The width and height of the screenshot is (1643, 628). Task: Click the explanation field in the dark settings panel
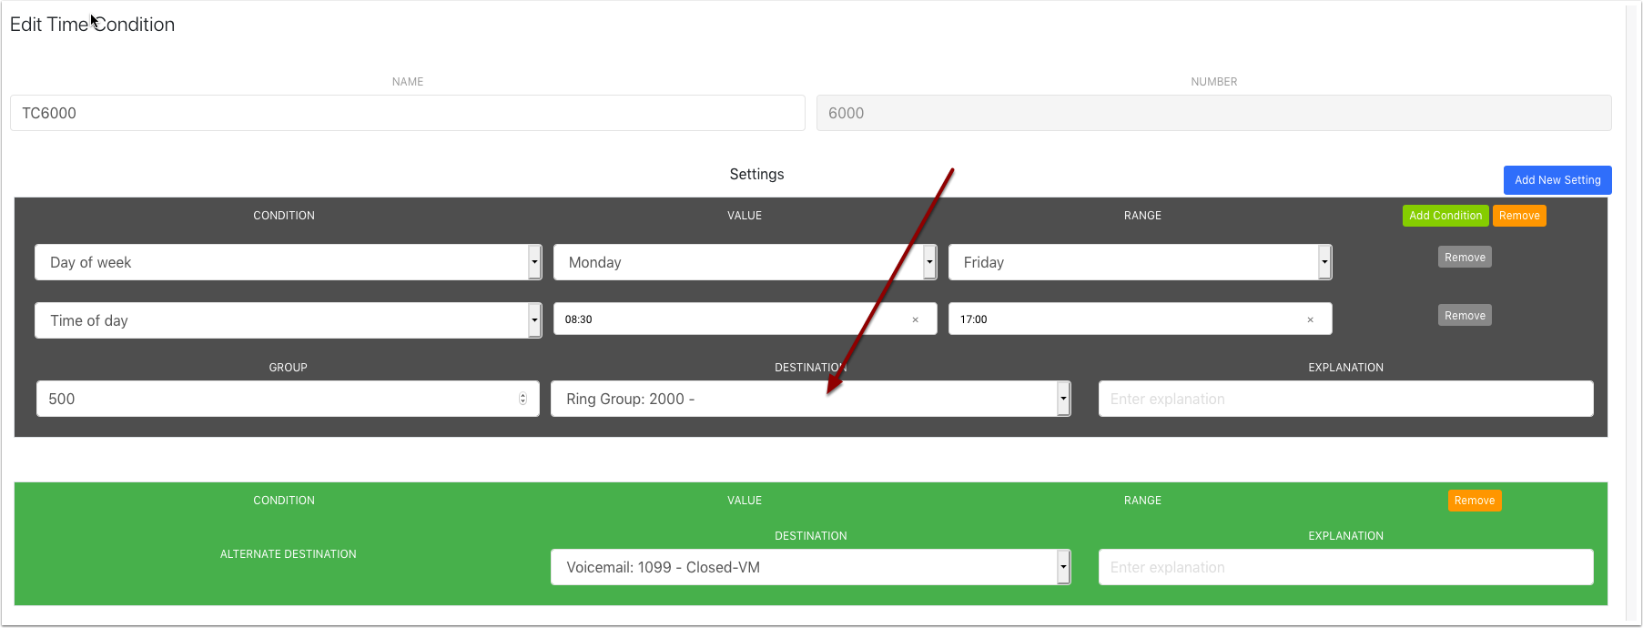click(1345, 399)
